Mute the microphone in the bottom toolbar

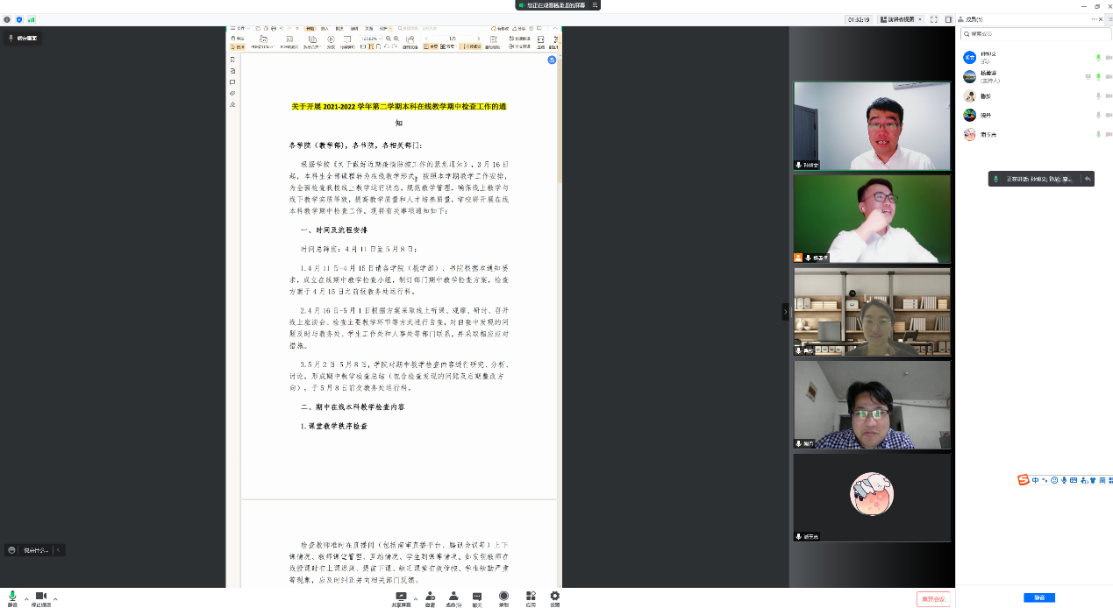[12, 597]
